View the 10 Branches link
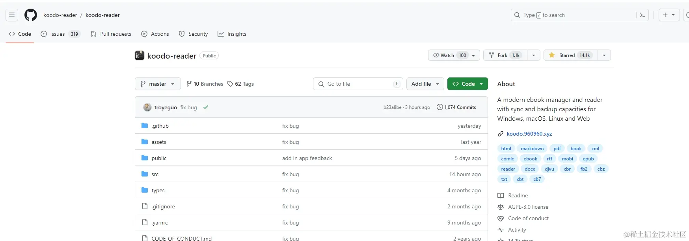Screen dimensions: 689x241 point(205,84)
